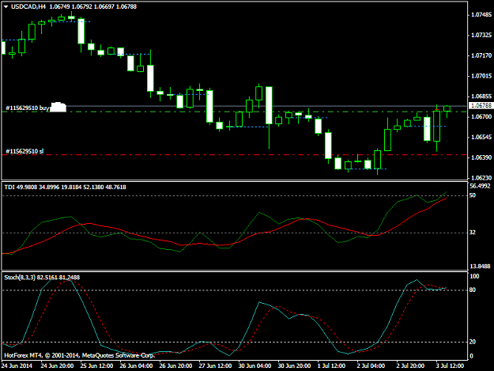Click the USDCAD,H4 chart title text
This screenshot has height=371, width=494.
click(x=28, y=6)
